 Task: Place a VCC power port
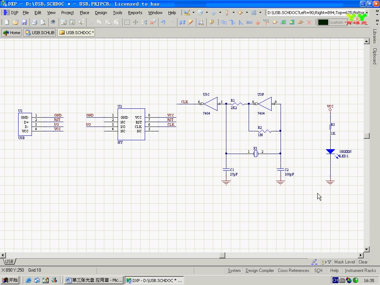click(x=266, y=22)
